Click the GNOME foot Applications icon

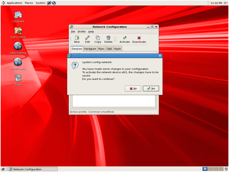pyautogui.click(x=3, y=3)
